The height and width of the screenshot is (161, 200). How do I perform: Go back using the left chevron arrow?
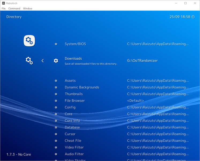click(x=43, y=61)
